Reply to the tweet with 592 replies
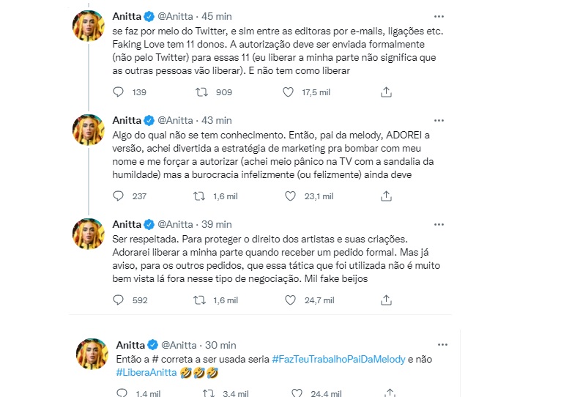 (119, 300)
